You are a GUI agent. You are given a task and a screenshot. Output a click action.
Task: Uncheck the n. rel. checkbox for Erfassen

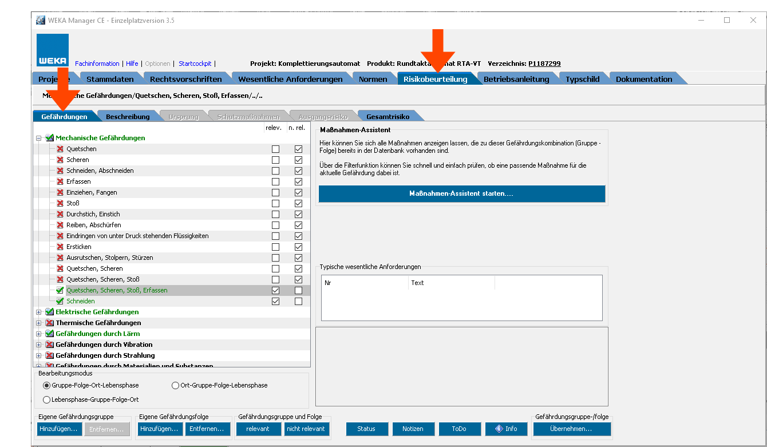pyautogui.click(x=298, y=182)
